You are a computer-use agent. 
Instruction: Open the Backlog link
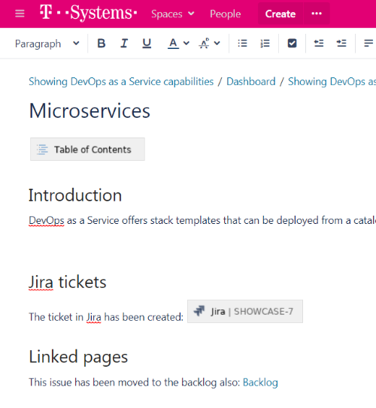(x=260, y=382)
